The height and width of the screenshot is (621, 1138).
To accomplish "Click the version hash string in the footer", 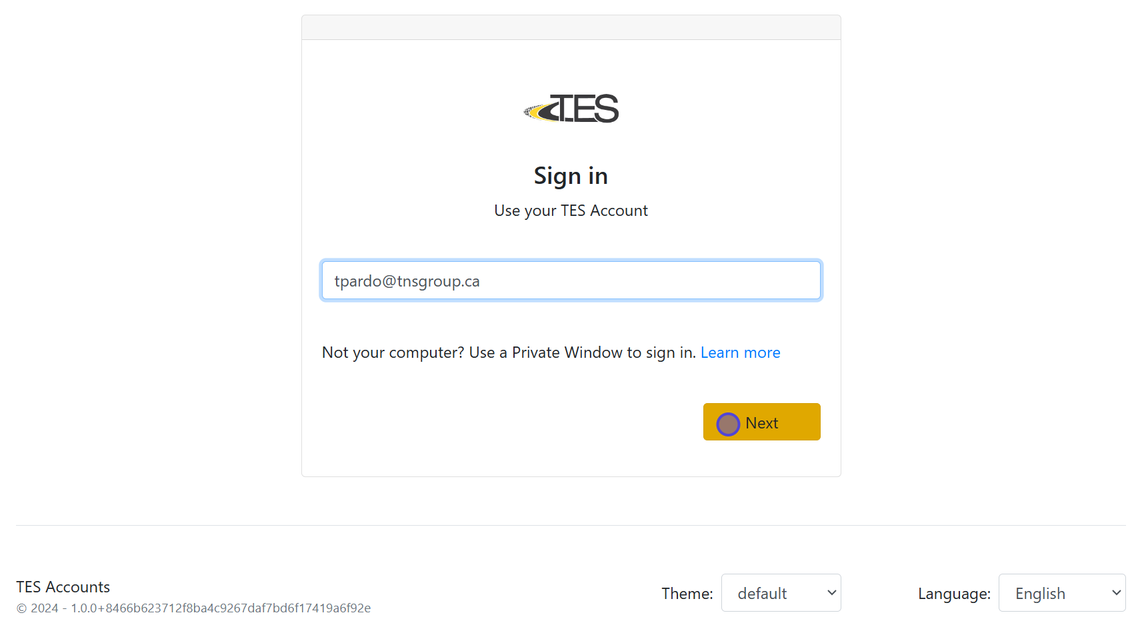I will coord(221,608).
